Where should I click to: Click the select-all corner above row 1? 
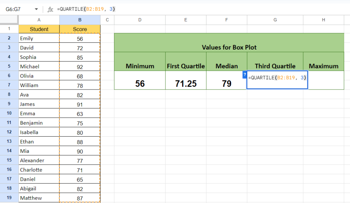click(9, 20)
